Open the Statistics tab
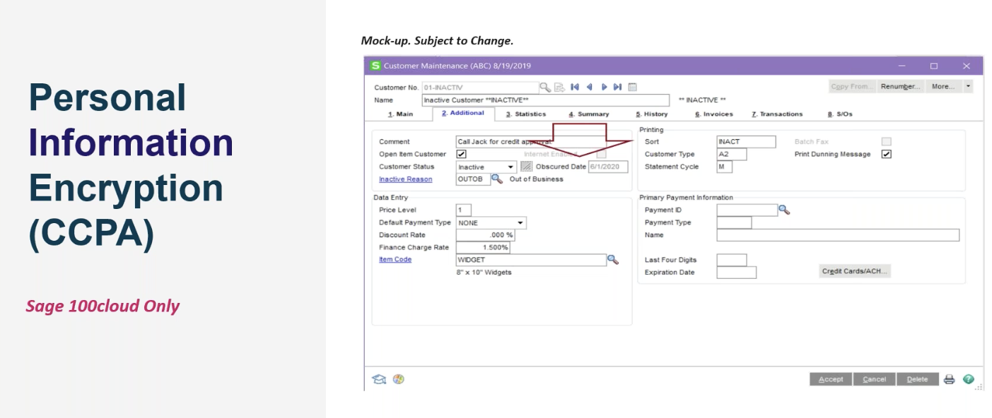This screenshot has width=992, height=418. coord(526,114)
